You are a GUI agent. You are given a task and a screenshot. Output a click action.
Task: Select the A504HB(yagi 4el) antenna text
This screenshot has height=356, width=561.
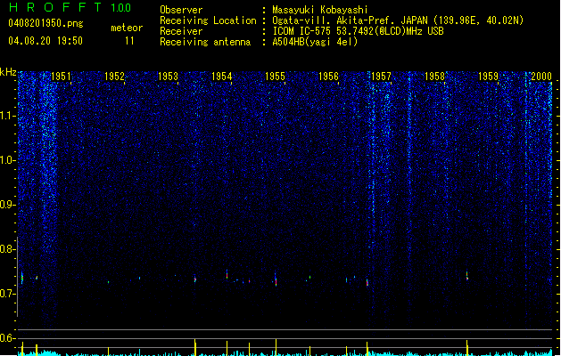[x=315, y=42]
